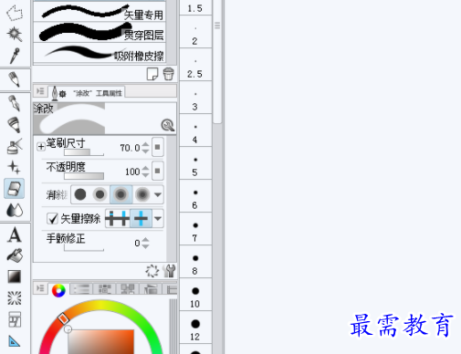Pick brush size 6 preset

195,196
